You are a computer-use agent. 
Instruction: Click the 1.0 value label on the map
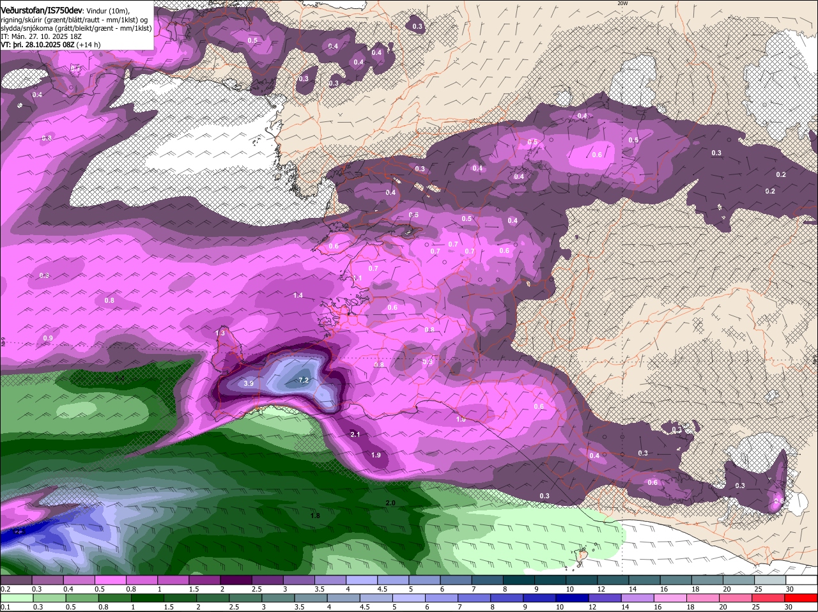click(x=461, y=419)
